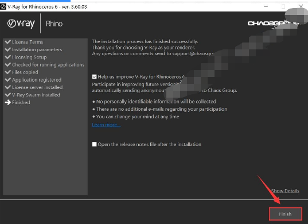Click 'There are no additional e-mails' bullet
This screenshot has height=224, width=308.
coord(159,109)
